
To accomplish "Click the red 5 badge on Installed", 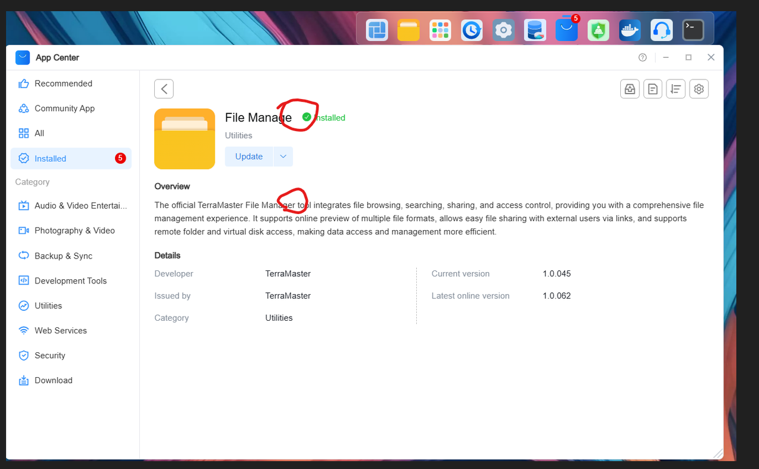I will click(120, 158).
